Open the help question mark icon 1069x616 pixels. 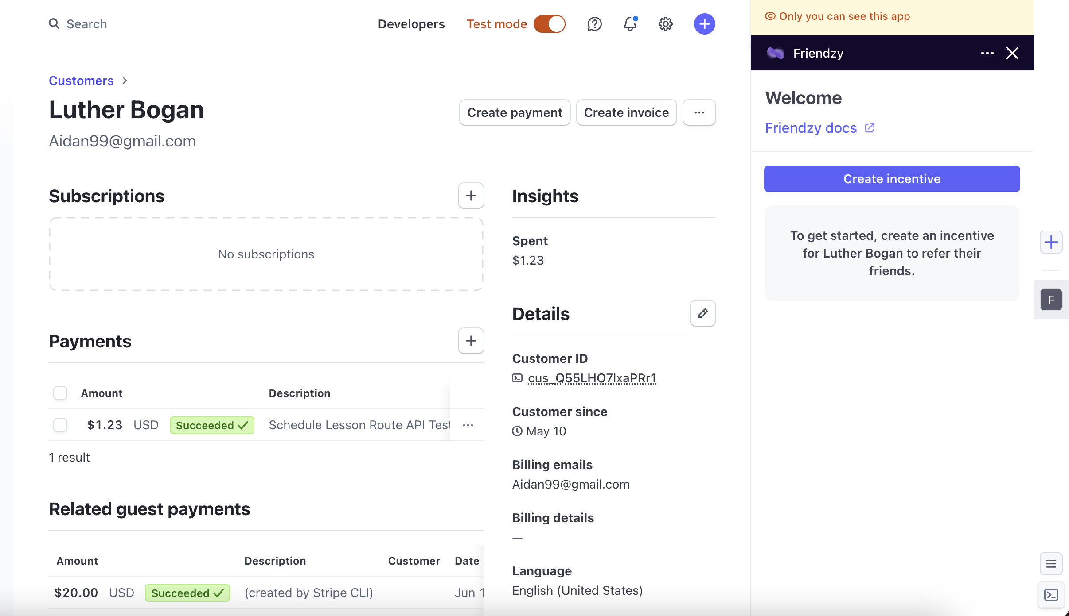[x=594, y=24]
